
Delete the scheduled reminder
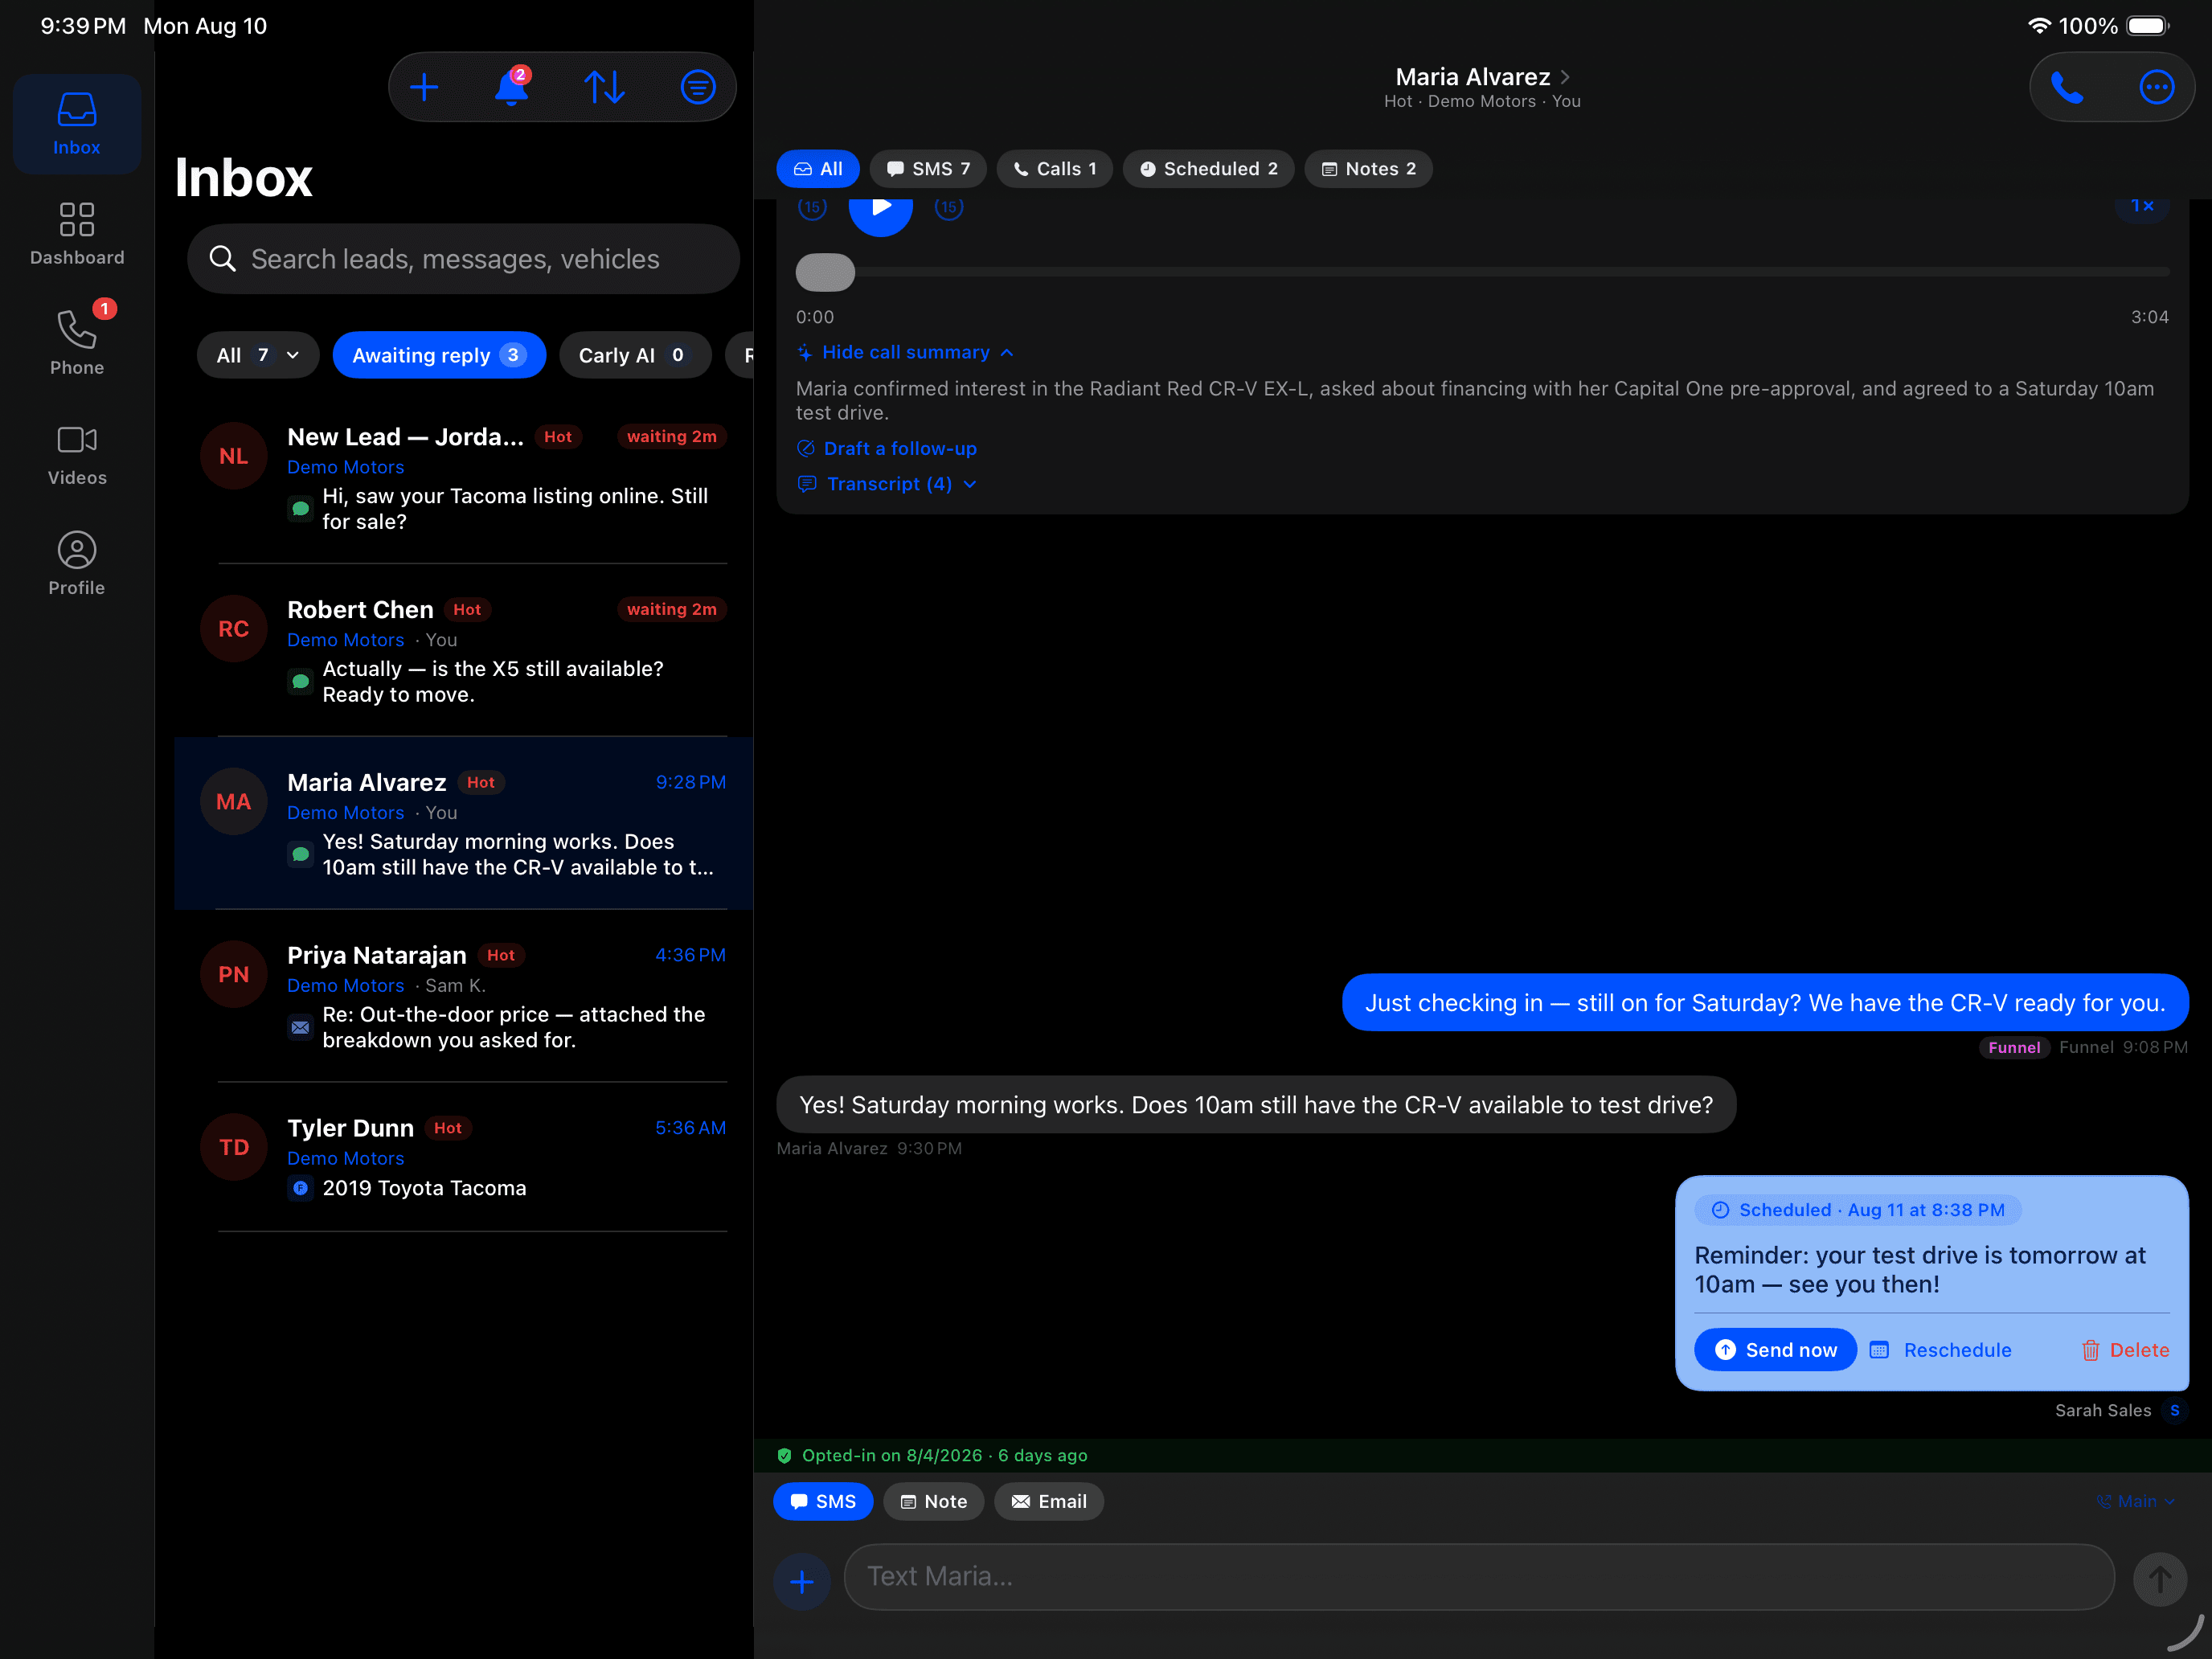[2125, 1350]
